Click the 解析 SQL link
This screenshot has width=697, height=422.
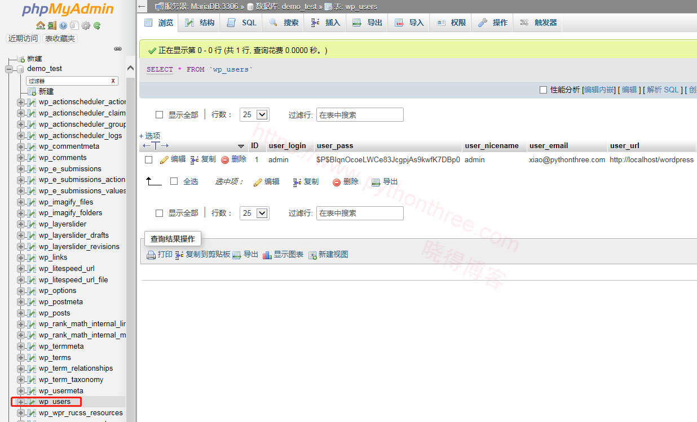(x=663, y=90)
